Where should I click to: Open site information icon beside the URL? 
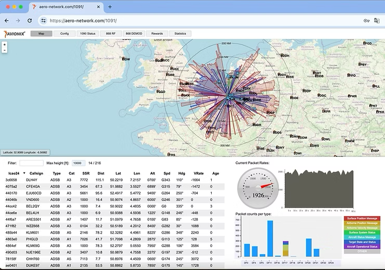pos(43,20)
